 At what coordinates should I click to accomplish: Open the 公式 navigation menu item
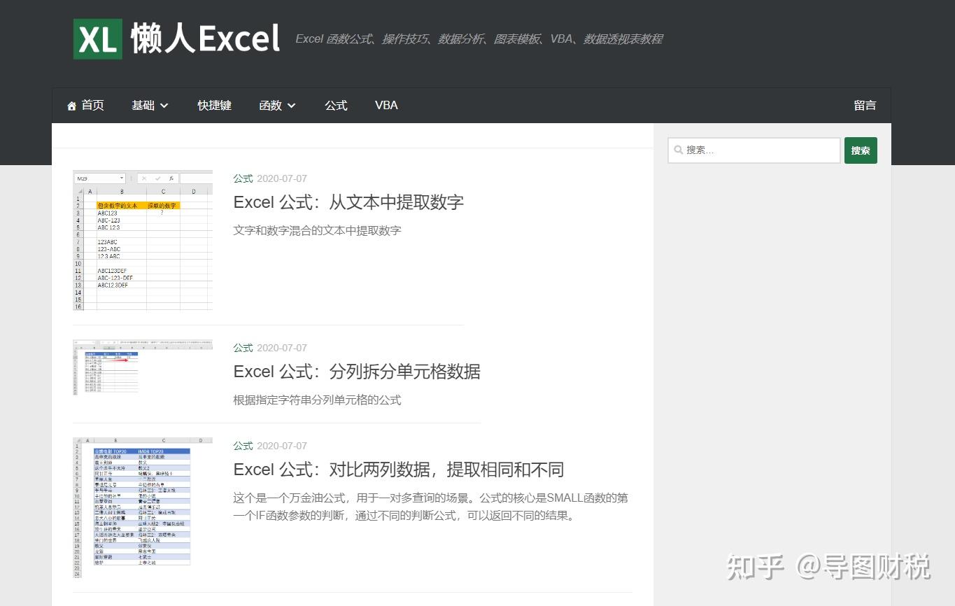[336, 106]
